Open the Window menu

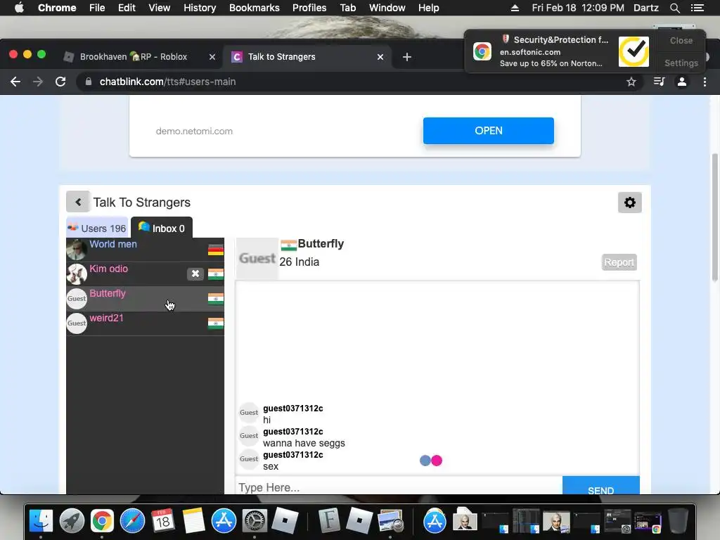[387, 8]
